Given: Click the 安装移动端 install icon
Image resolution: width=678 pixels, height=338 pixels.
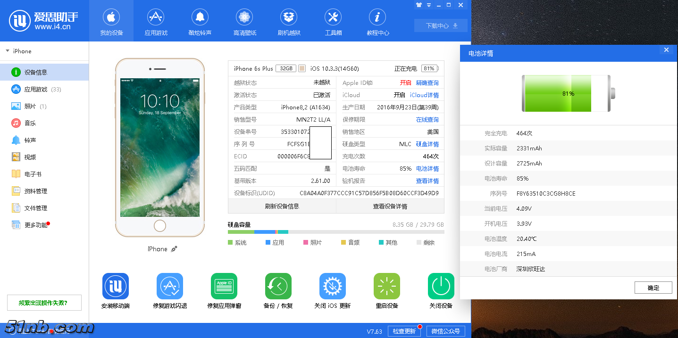Looking at the screenshot, I should coord(116,286).
